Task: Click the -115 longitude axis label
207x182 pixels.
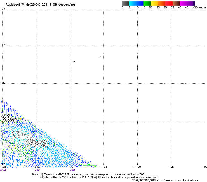Action: point(36,167)
